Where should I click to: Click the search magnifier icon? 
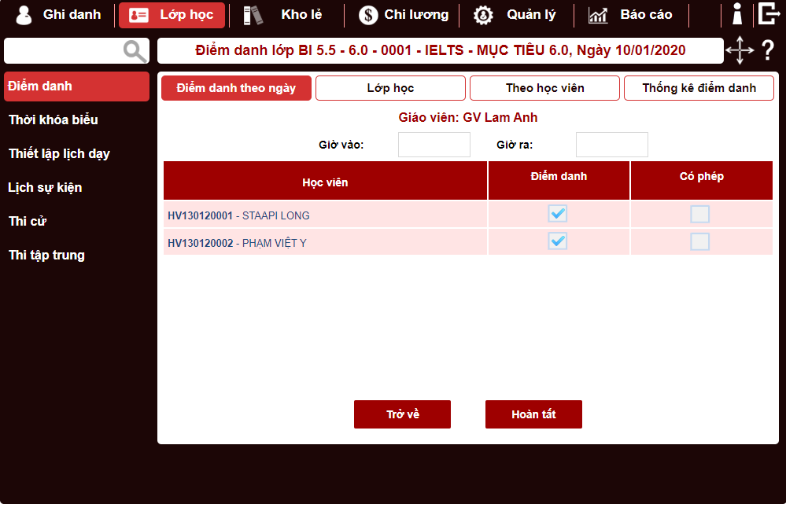pyautogui.click(x=134, y=50)
